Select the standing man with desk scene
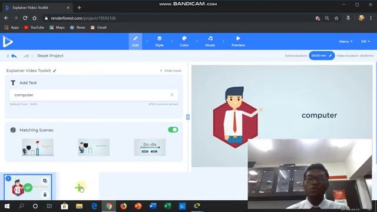Viewport: 377px width, 212px height. click(38, 147)
